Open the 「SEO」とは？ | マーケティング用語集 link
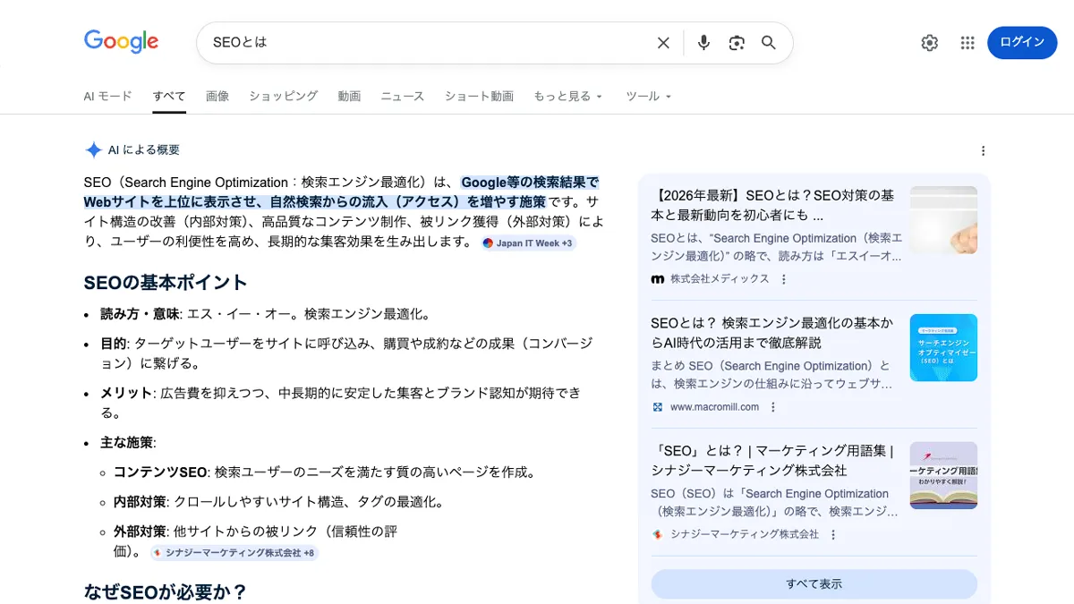The image size is (1074, 604). pos(773,460)
